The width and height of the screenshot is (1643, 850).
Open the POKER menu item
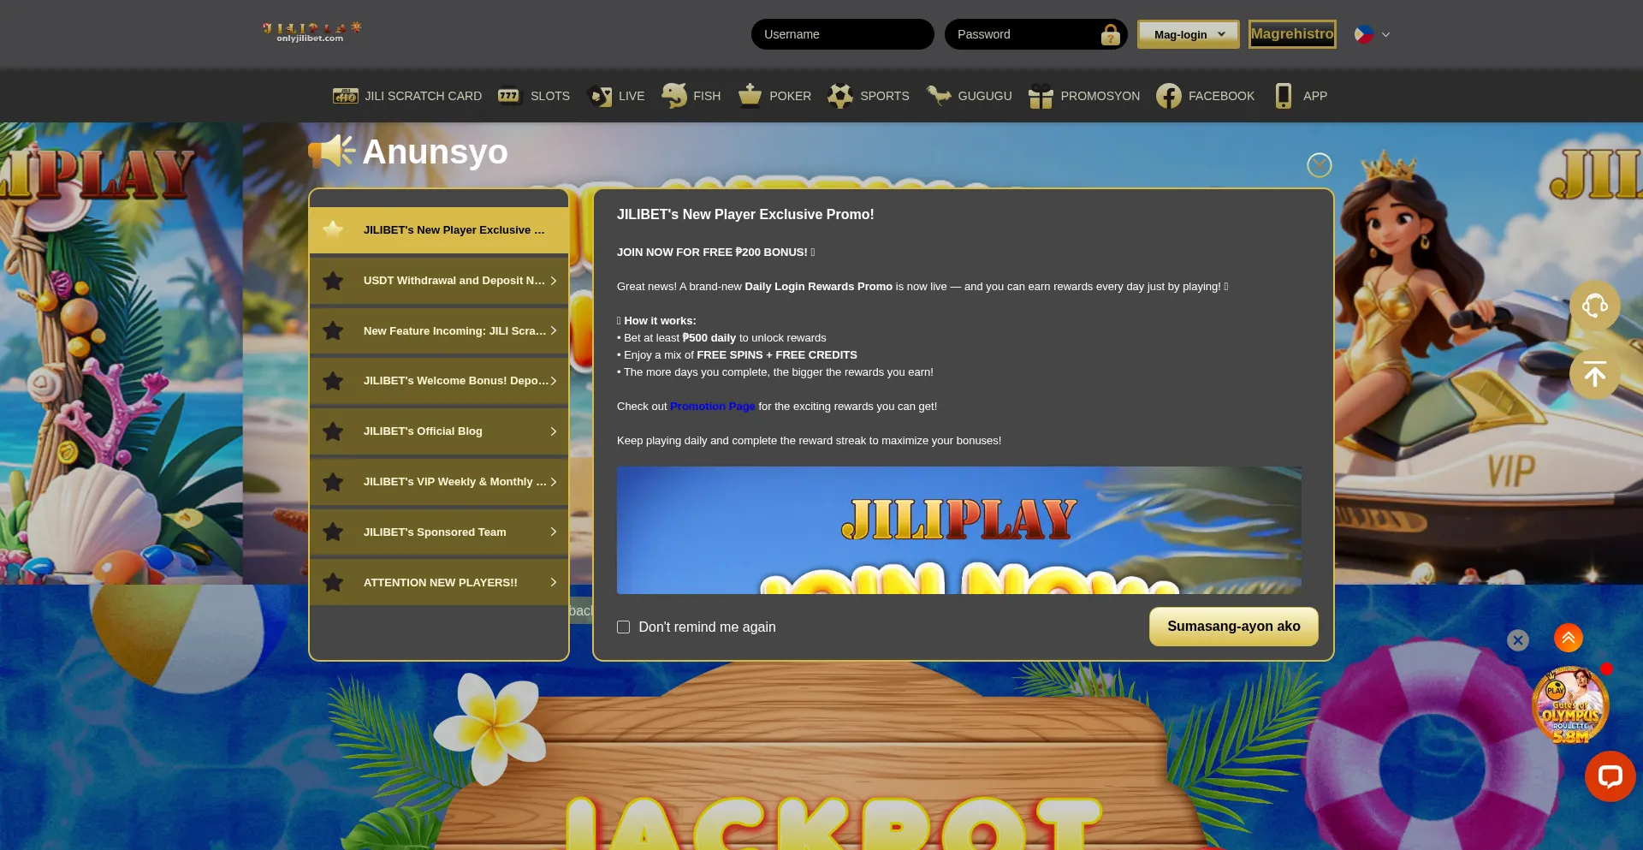click(774, 96)
